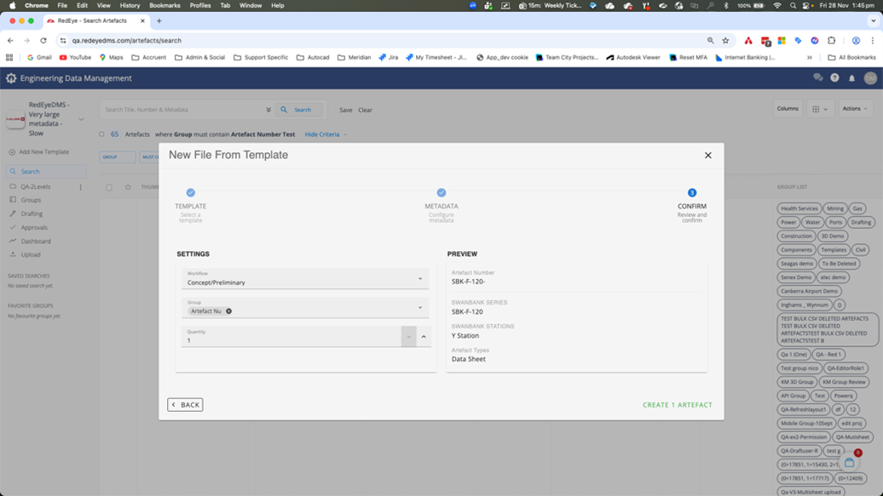Image resolution: width=883 pixels, height=496 pixels.
Task: Go to the completed Template step
Action: point(191,193)
